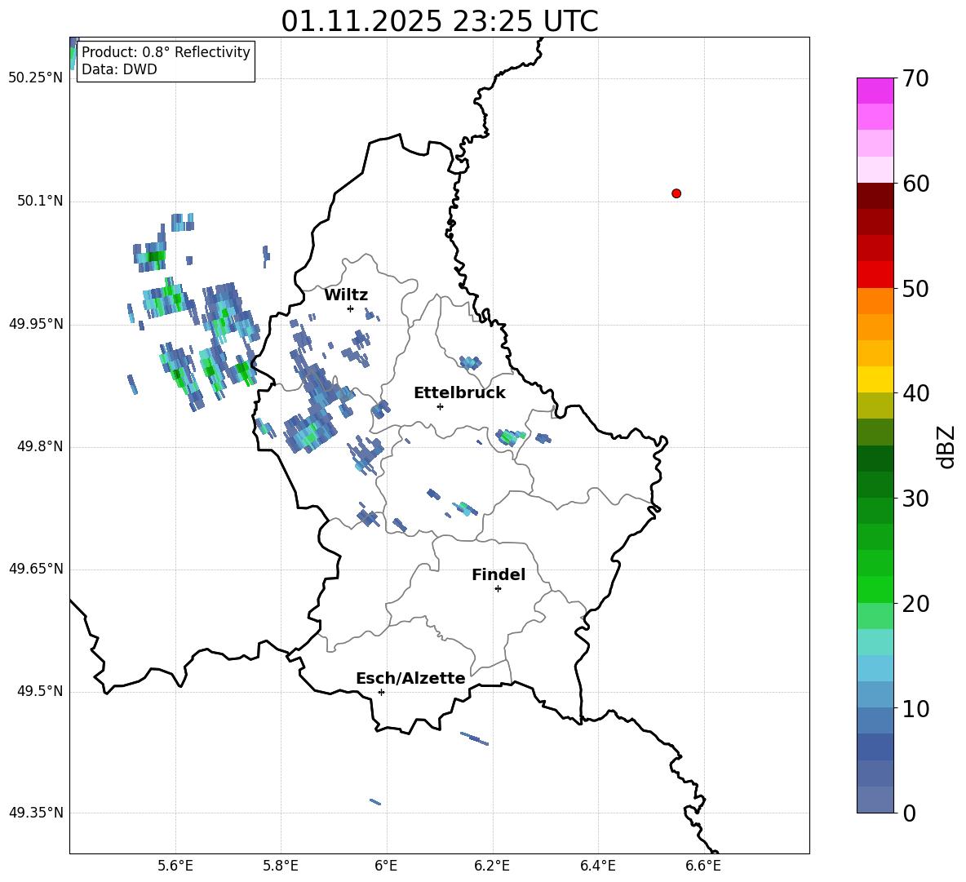Click the 6.2°E longitude label

click(492, 866)
